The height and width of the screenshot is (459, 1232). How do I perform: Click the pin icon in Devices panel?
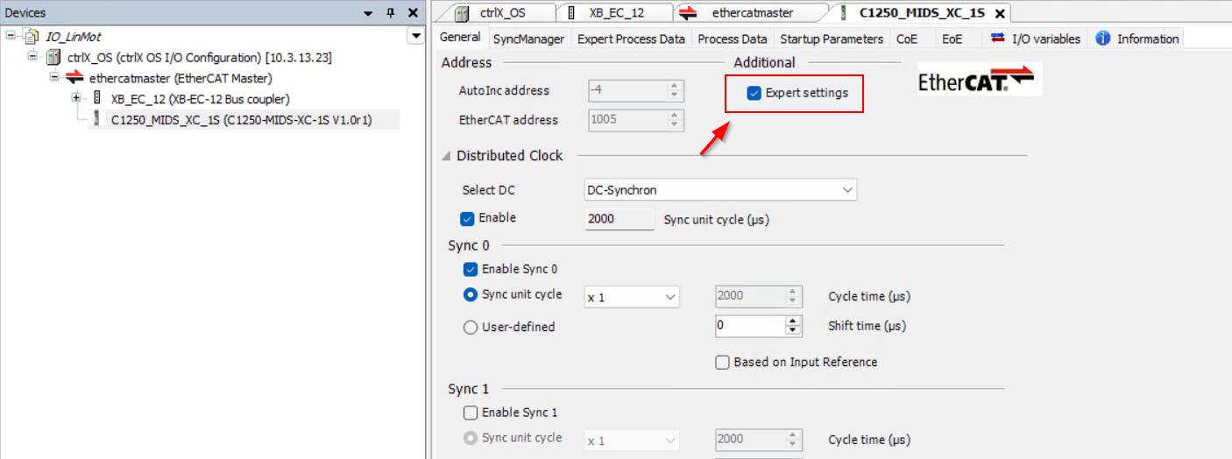[x=391, y=13]
